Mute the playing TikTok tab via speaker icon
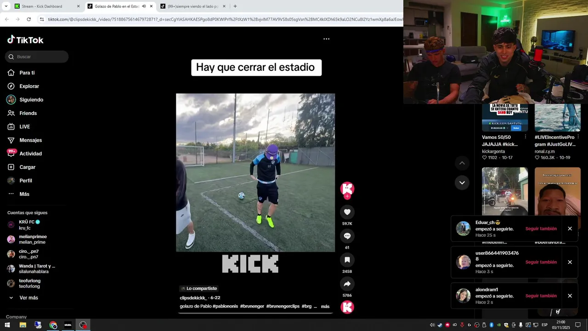The image size is (588, 331). [144, 6]
